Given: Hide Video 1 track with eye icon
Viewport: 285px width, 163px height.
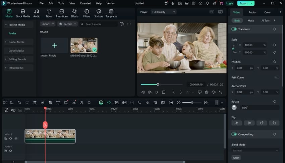Looking at the screenshot, I should pyautogui.click(x=16, y=139).
